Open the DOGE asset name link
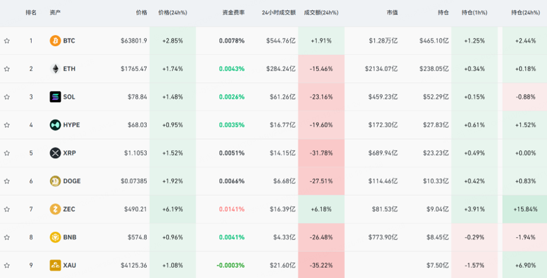This screenshot has width=547, height=278. (72, 181)
